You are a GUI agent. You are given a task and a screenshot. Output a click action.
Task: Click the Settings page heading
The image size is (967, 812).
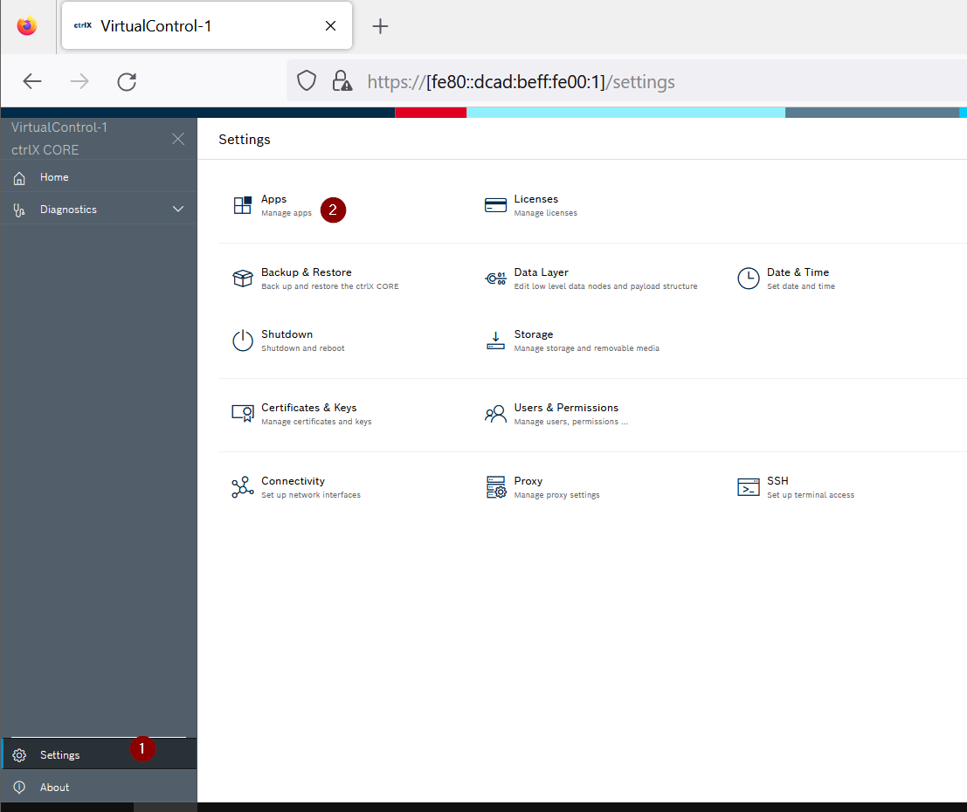[x=245, y=140]
